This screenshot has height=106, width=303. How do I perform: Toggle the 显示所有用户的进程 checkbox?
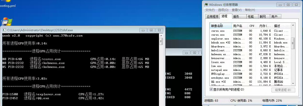(211, 90)
